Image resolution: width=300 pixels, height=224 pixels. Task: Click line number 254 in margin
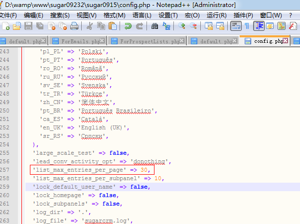click(x=4, y=144)
